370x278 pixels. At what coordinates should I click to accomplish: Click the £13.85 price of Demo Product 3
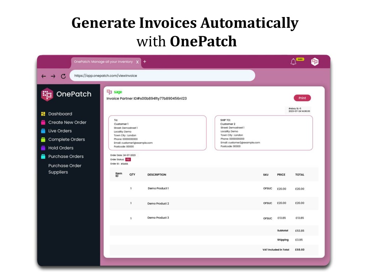[281, 218]
